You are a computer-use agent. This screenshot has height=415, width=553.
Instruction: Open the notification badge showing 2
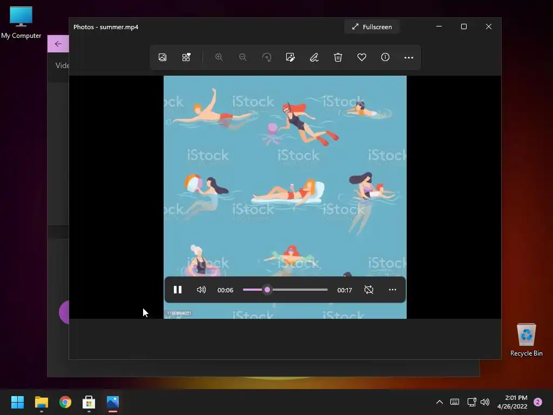538,402
